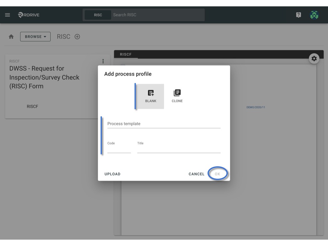328x246 pixels.
Task: Open the DEMO/2020/11 link
Action: [x=256, y=107]
